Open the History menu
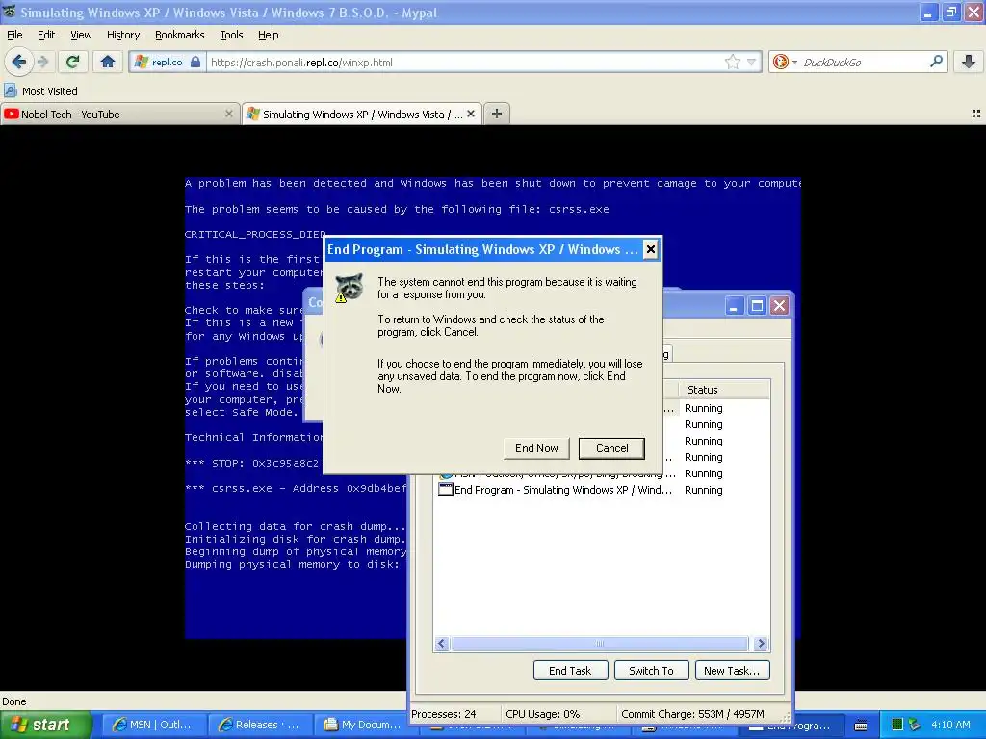This screenshot has height=739, width=986. [123, 35]
